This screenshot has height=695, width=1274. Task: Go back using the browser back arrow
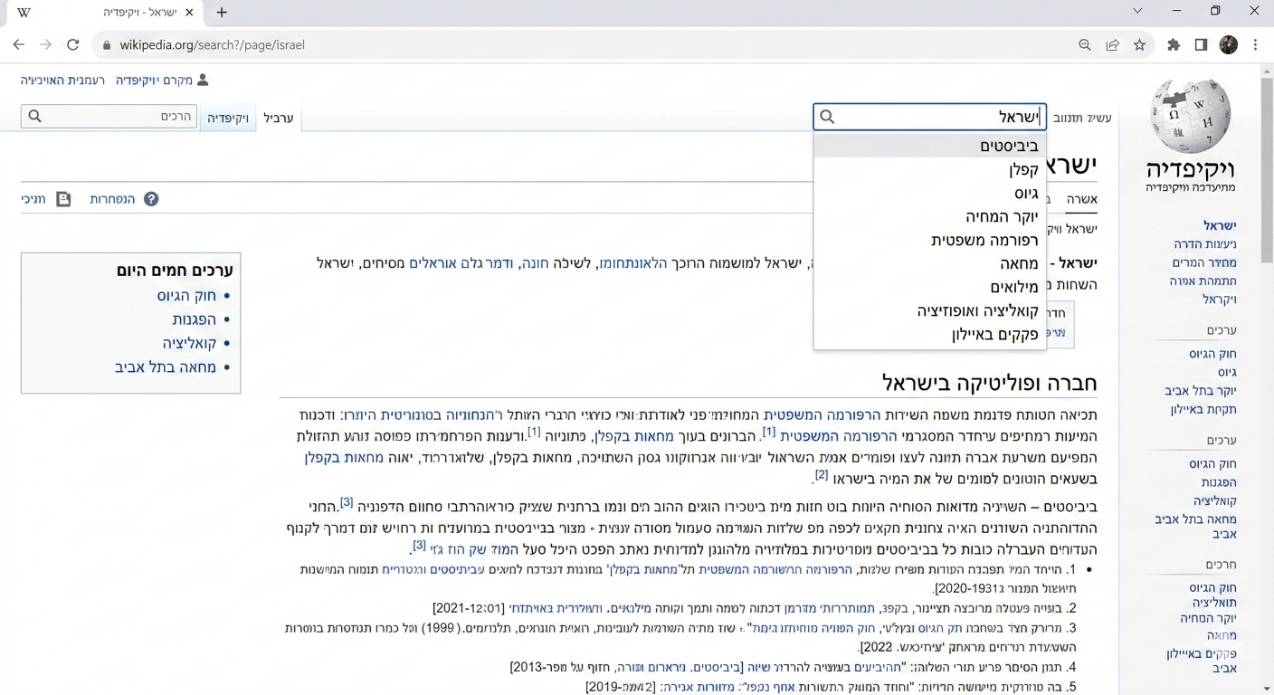[x=19, y=44]
